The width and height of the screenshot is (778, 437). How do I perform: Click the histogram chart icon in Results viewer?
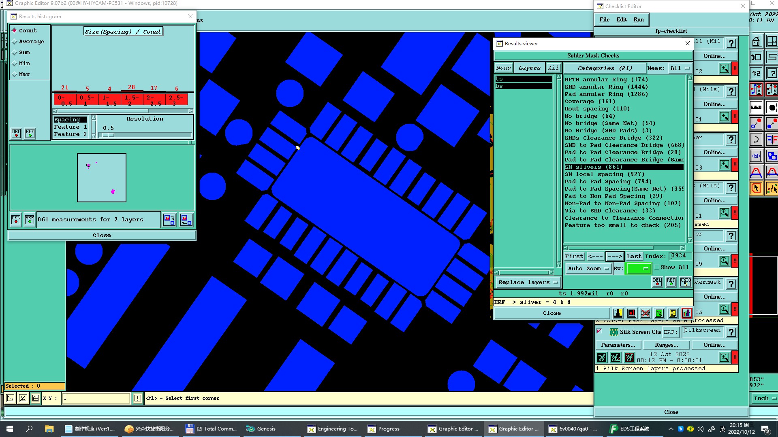point(686,313)
